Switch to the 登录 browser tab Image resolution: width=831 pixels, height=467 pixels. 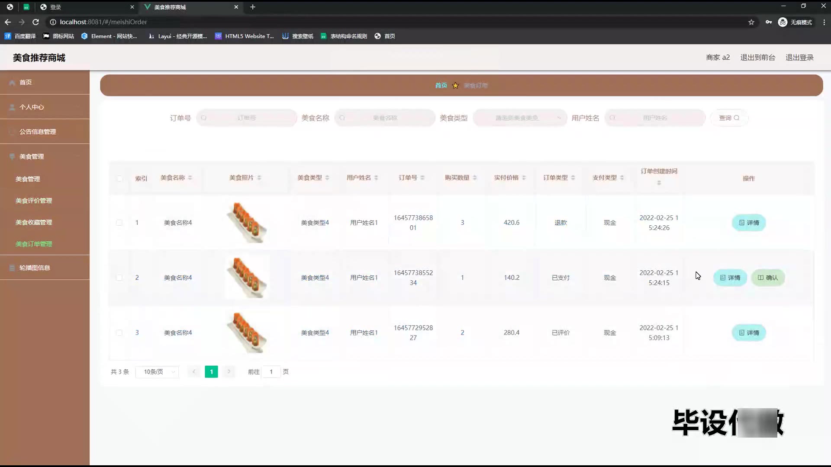click(87, 7)
